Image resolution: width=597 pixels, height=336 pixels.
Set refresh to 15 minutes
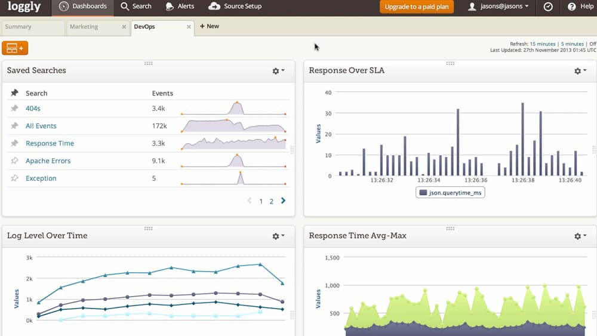(x=543, y=44)
